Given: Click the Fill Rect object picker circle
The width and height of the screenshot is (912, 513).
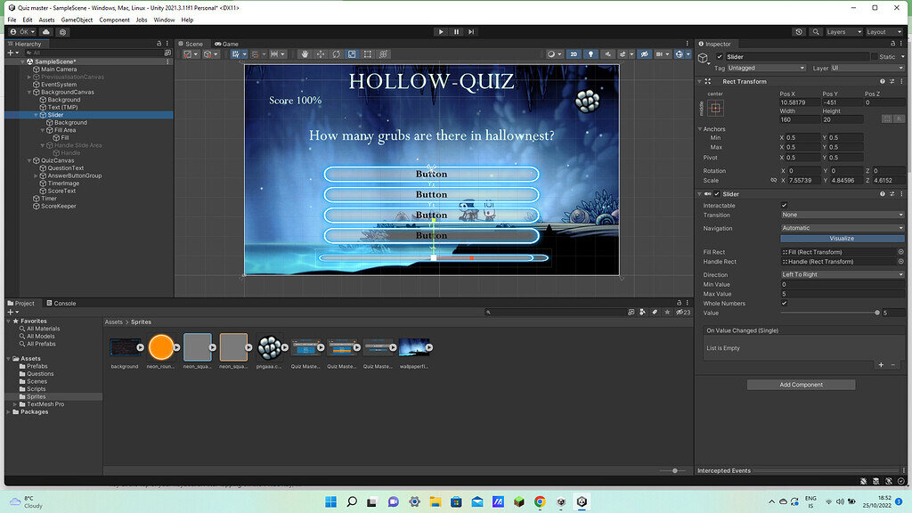Looking at the screenshot, I should pos(901,252).
